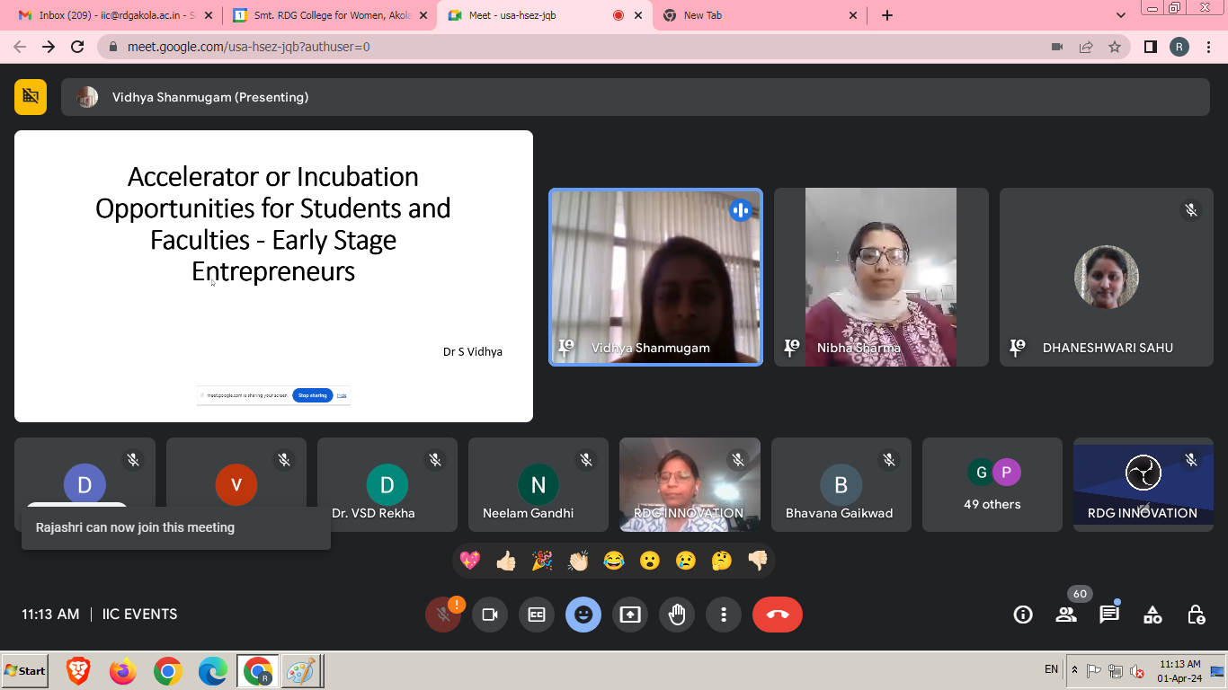Select Vidhya Shanmugam's video tile
Viewport: 1228px width, 690px height.
656,277
